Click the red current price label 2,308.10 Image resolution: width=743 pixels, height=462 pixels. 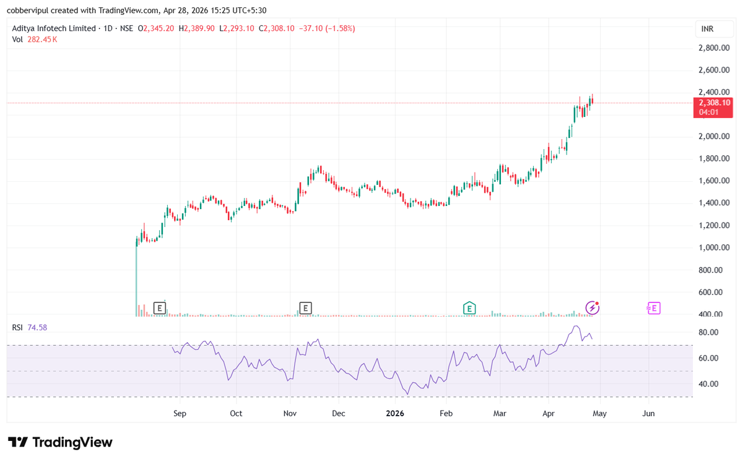[715, 107]
